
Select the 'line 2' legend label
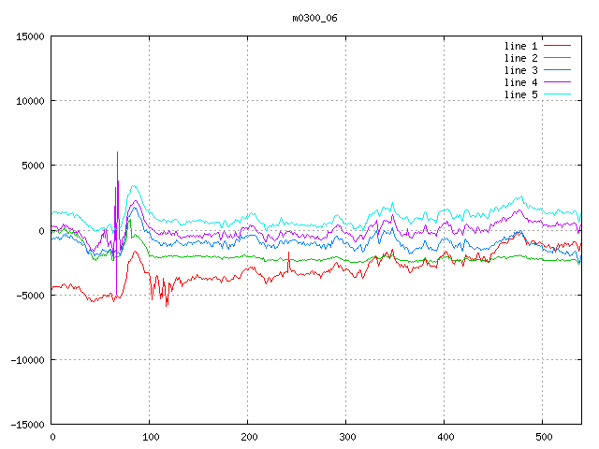[x=520, y=58]
